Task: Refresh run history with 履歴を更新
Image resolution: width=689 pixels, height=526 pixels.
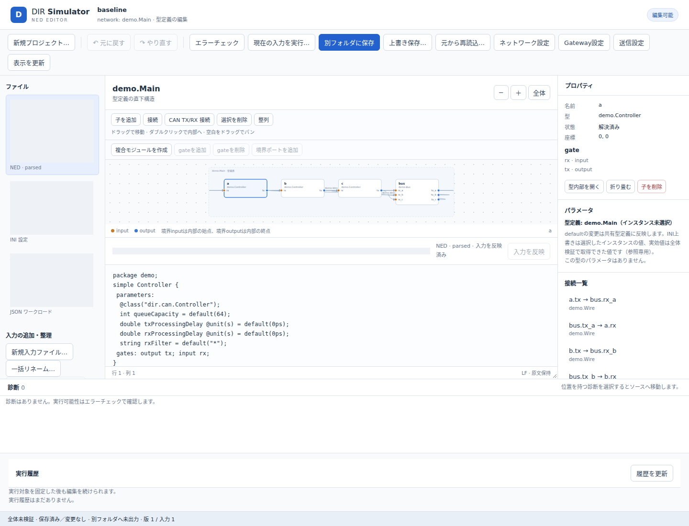Action: coord(652,473)
